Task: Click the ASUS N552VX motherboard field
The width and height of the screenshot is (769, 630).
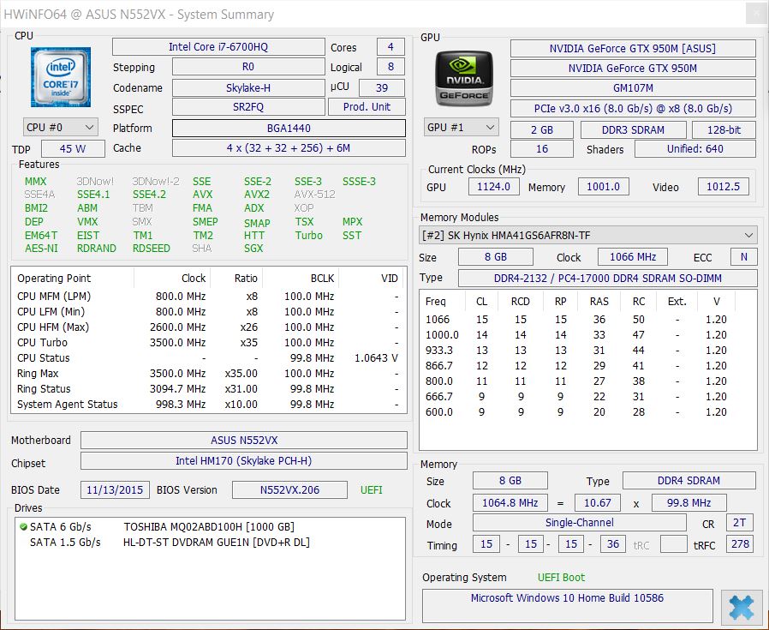Action: pyautogui.click(x=243, y=441)
